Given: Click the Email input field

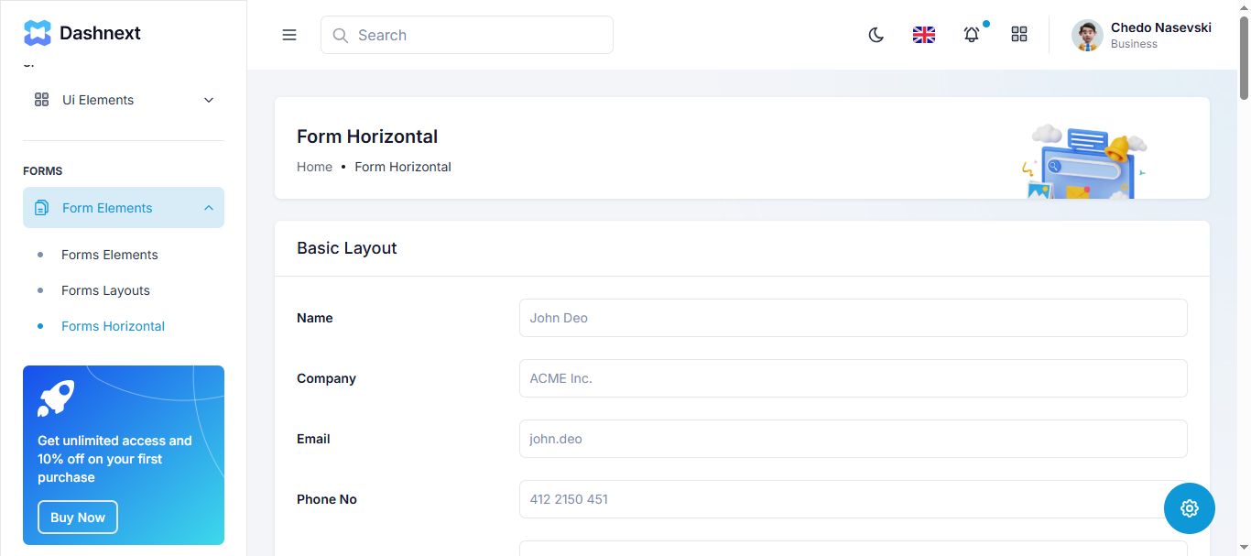Looking at the screenshot, I should pyautogui.click(x=853, y=439).
